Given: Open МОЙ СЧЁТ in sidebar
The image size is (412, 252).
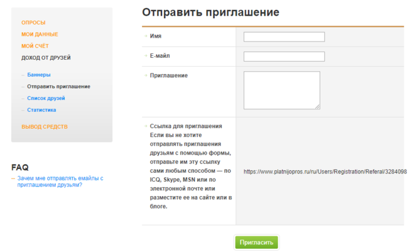Looking at the screenshot, I should pos(35,46).
